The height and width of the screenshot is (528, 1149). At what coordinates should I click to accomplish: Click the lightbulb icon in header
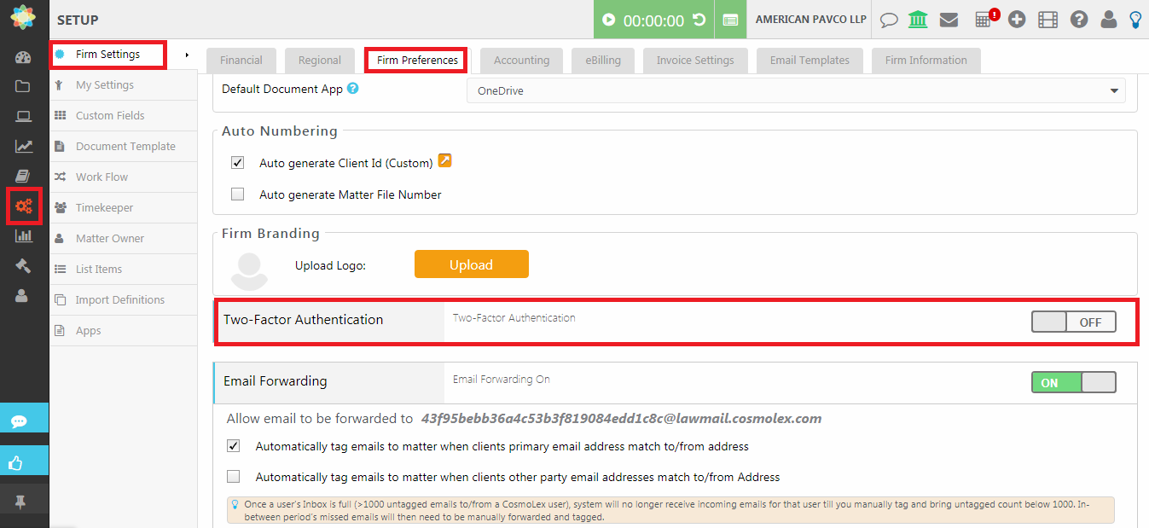1135,20
